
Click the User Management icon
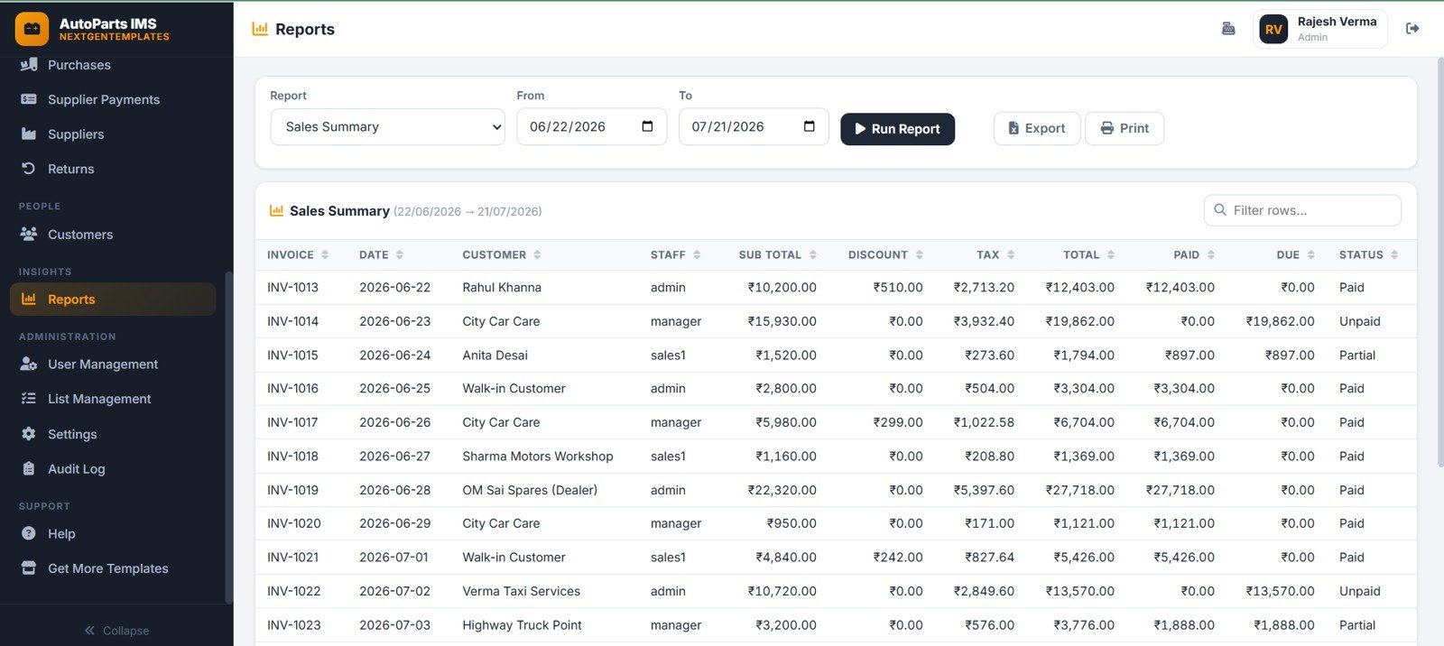pyautogui.click(x=29, y=364)
